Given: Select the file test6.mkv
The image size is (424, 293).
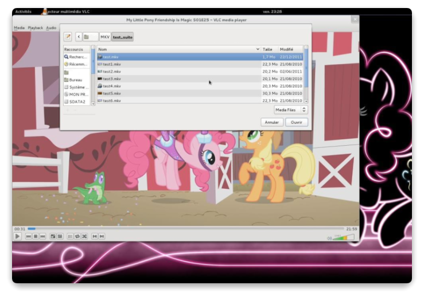Looking at the screenshot, I should (200, 100).
